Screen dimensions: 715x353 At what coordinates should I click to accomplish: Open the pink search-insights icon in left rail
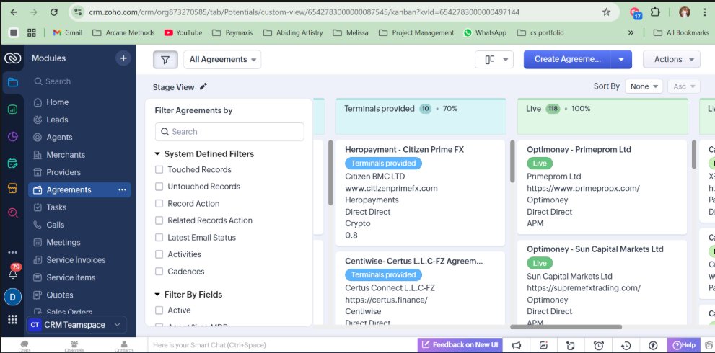coord(13,213)
